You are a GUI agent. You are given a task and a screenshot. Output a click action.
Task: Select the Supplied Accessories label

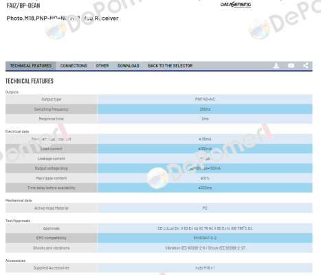[52, 267]
